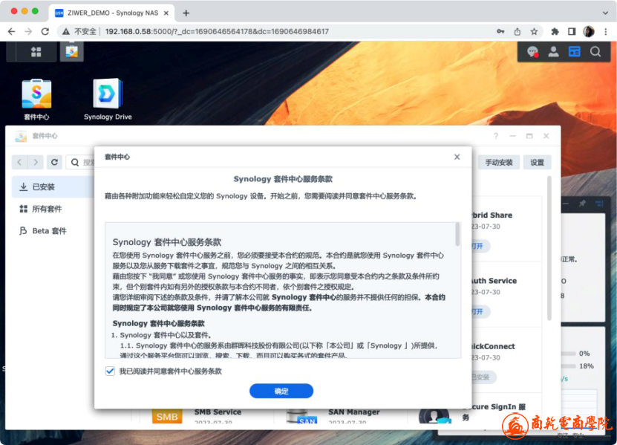Click the SMB Service package icon
Image resolution: width=617 pixels, height=445 pixels.
click(167, 417)
